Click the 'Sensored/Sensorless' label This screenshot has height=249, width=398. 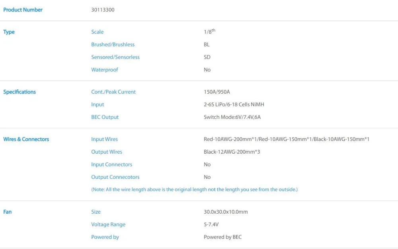(x=115, y=57)
